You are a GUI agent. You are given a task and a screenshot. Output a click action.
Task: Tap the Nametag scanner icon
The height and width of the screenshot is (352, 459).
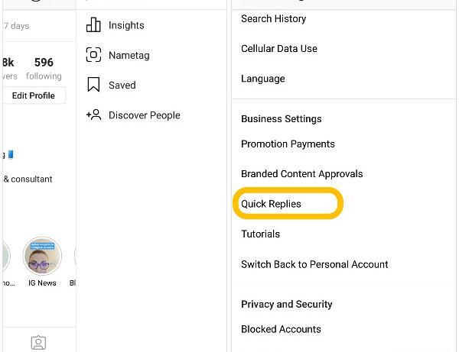click(93, 55)
